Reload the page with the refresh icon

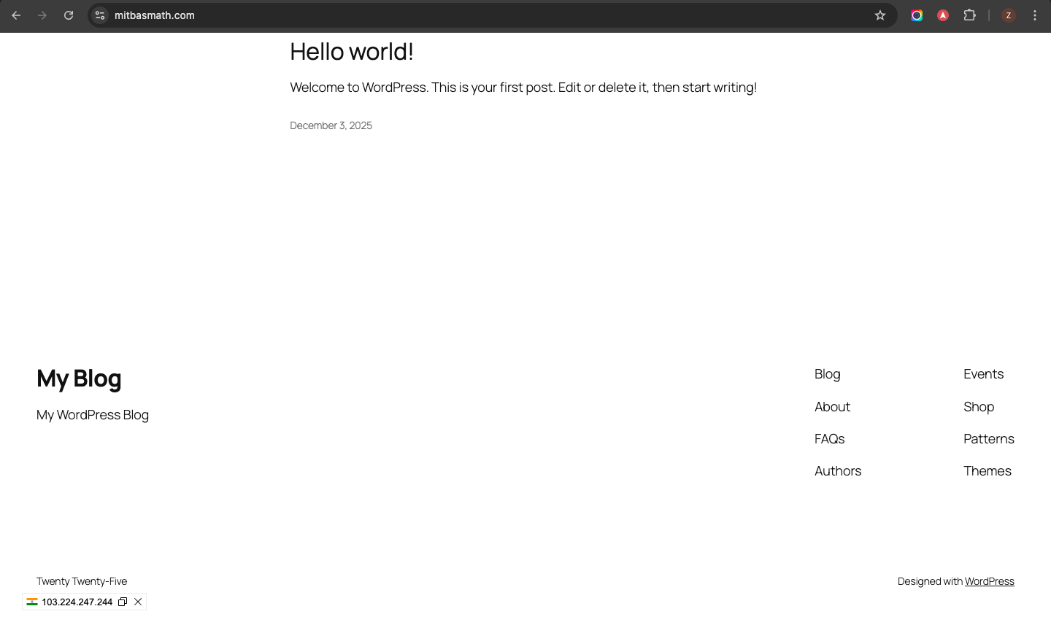(69, 15)
